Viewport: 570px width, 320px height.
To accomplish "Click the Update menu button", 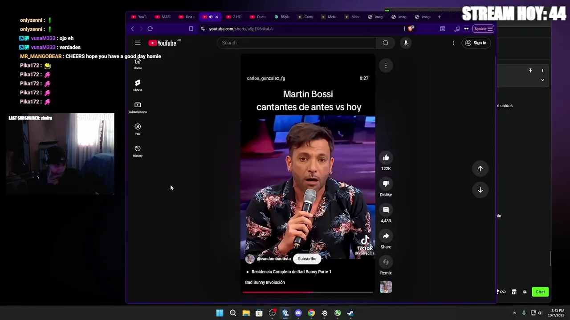I will point(484,29).
